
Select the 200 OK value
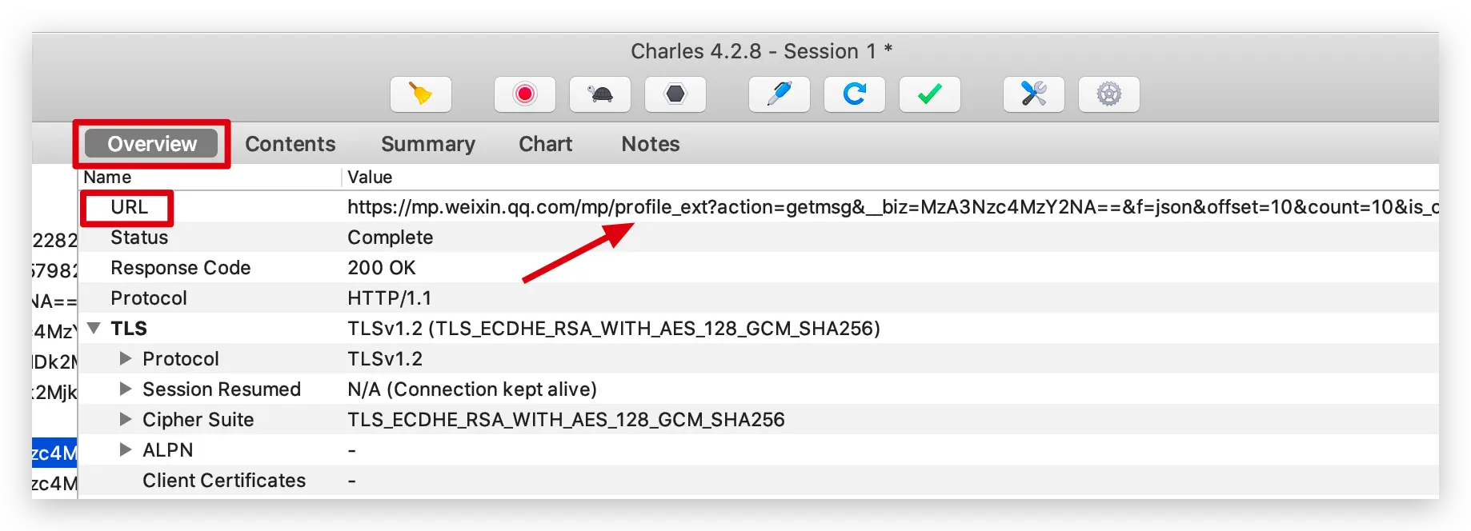coord(382,268)
